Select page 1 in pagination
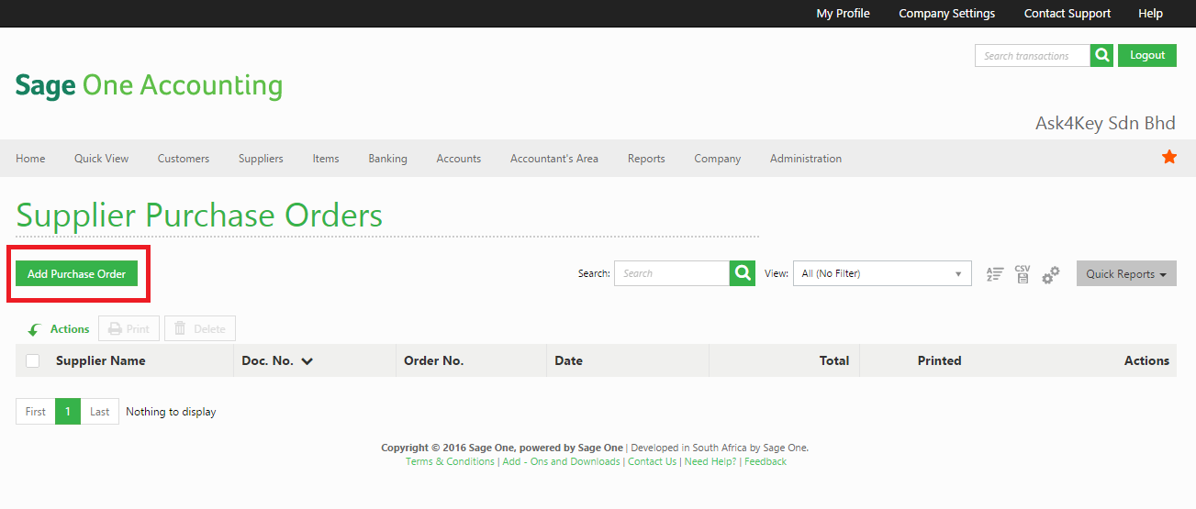This screenshot has height=509, width=1196. pos(68,412)
